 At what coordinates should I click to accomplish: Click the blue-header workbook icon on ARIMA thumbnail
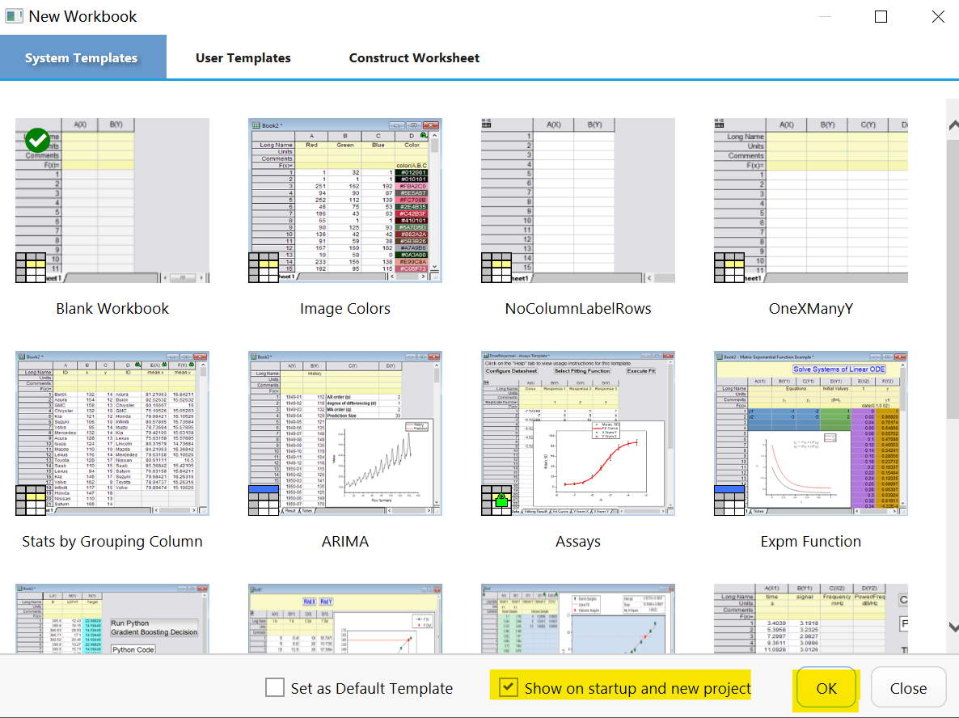tap(264, 500)
